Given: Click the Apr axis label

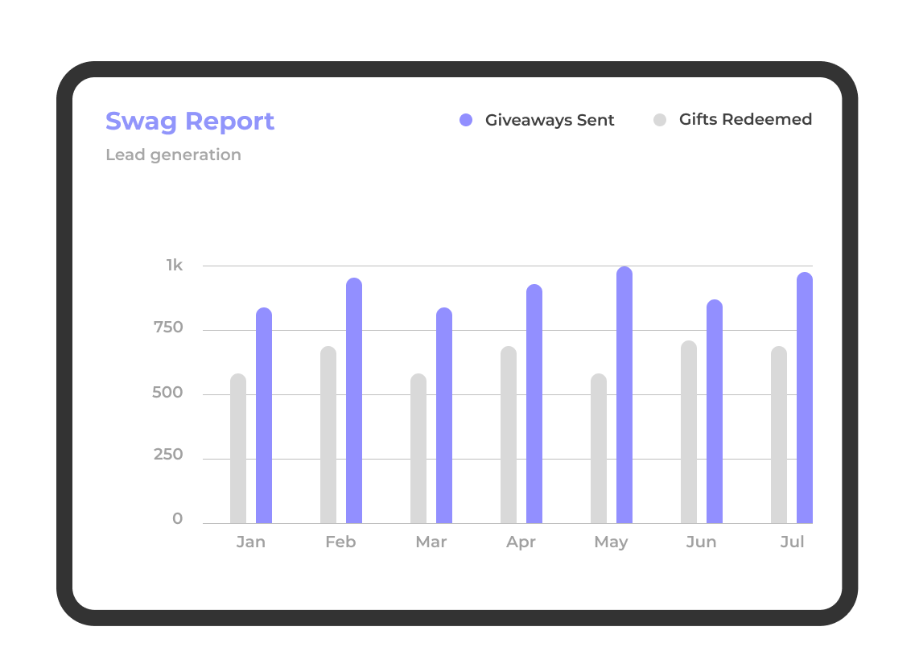Looking at the screenshot, I should click(x=521, y=542).
